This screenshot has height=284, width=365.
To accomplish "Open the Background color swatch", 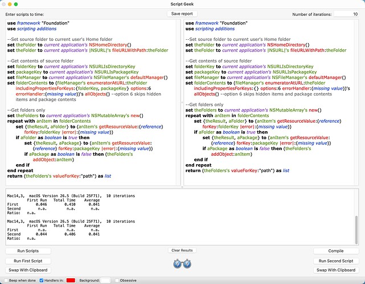I will (x=106, y=280).
